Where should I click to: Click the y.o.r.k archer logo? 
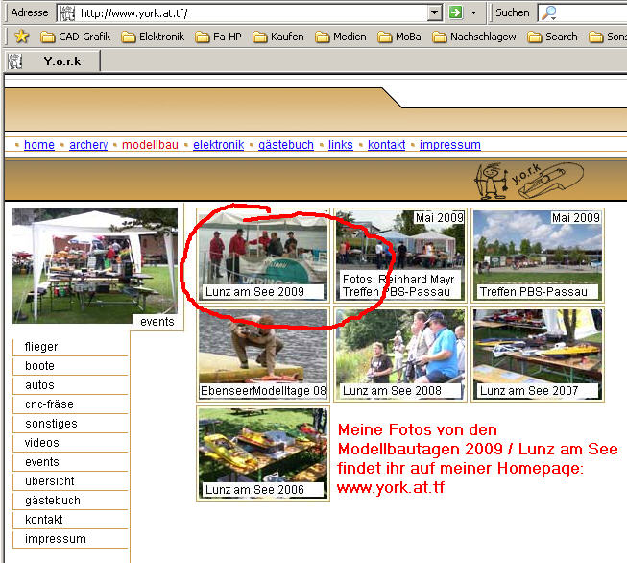click(527, 180)
